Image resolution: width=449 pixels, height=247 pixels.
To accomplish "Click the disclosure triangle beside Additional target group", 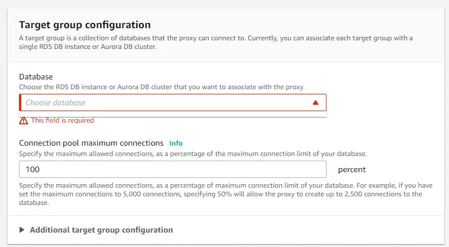I will (x=22, y=230).
